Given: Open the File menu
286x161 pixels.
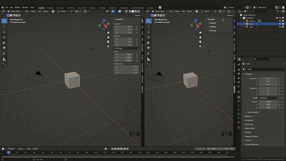Looking at the screenshot, I should 6,7.
